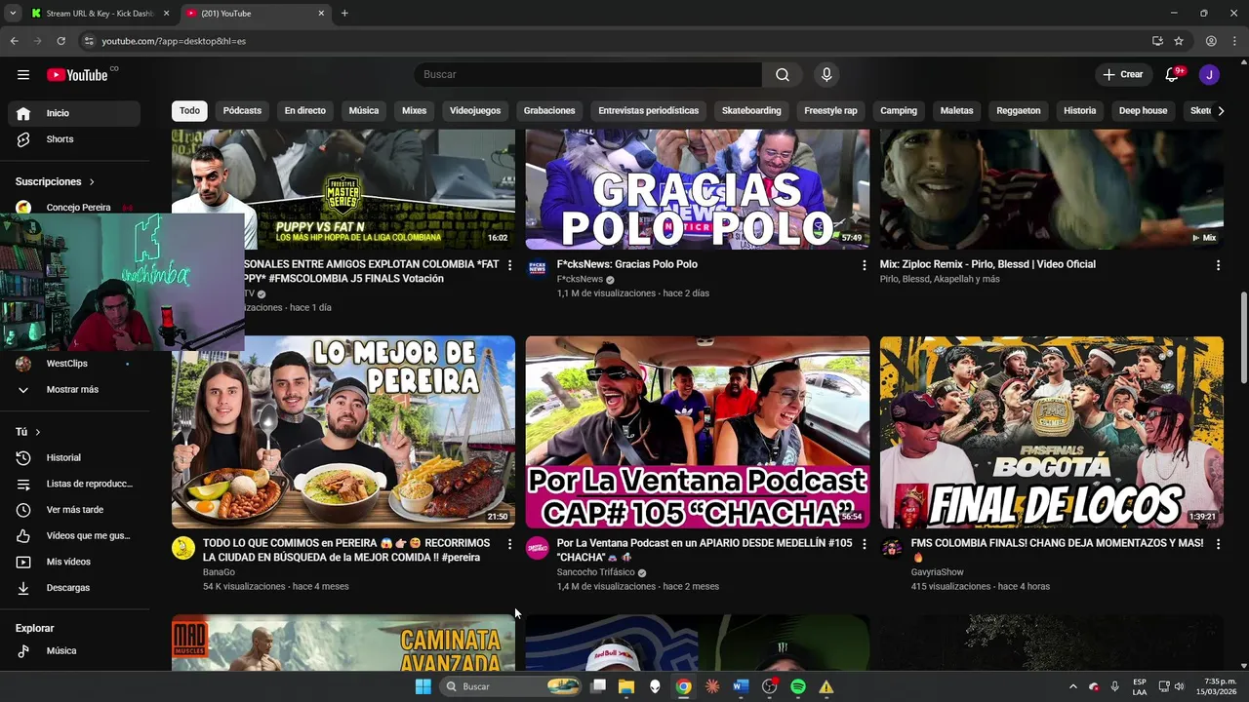
Task: Play the Lo Mejor de Pereira thumbnail
Action: [343, 432]
